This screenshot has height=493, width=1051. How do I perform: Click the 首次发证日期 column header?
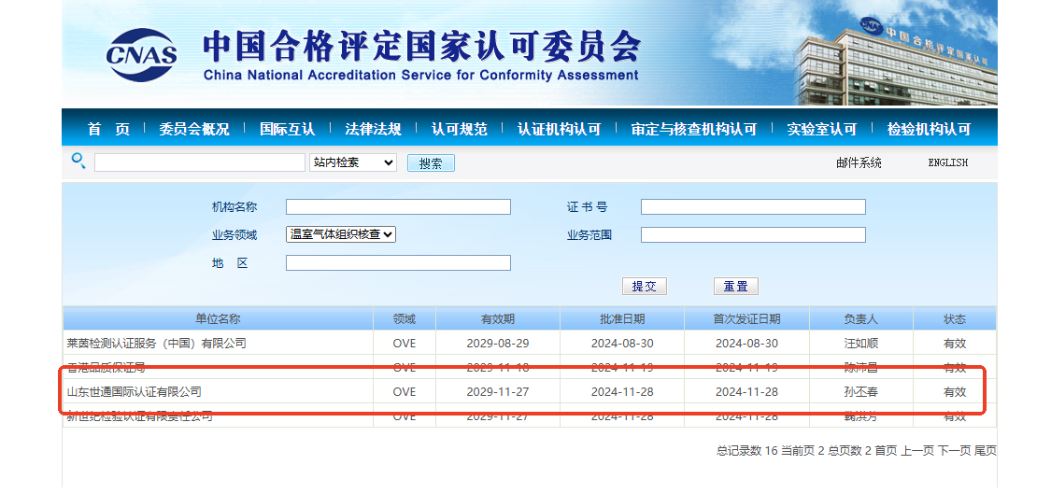[746, 318]
